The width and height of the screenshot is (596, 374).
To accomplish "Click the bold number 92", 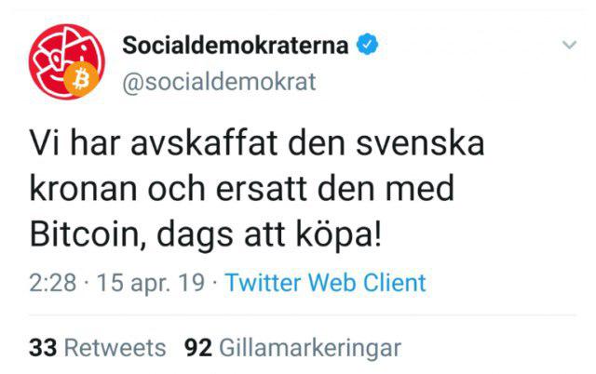I will 199,348.
